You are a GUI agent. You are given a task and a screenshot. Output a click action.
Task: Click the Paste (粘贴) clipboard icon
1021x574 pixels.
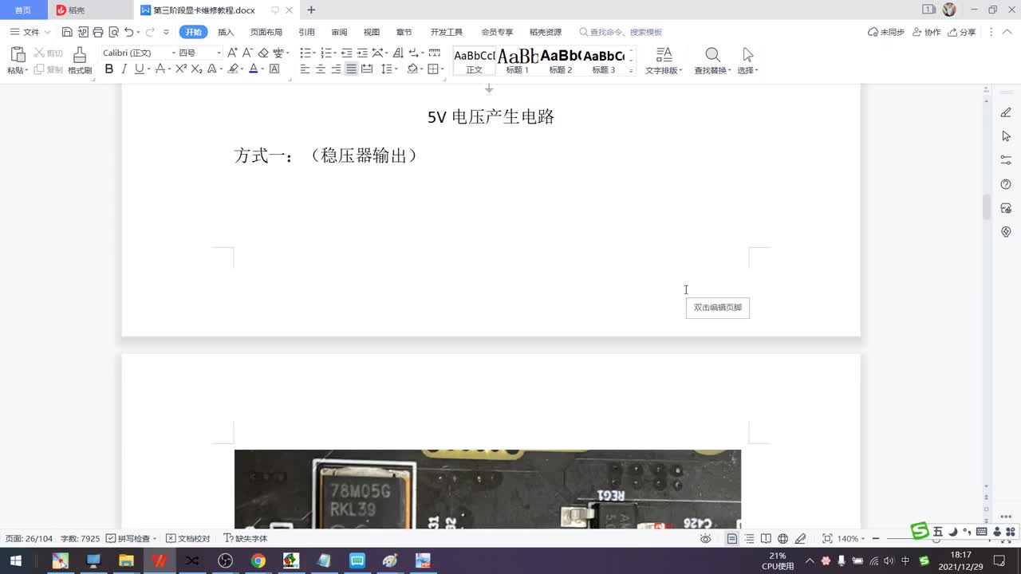[18, 55]
